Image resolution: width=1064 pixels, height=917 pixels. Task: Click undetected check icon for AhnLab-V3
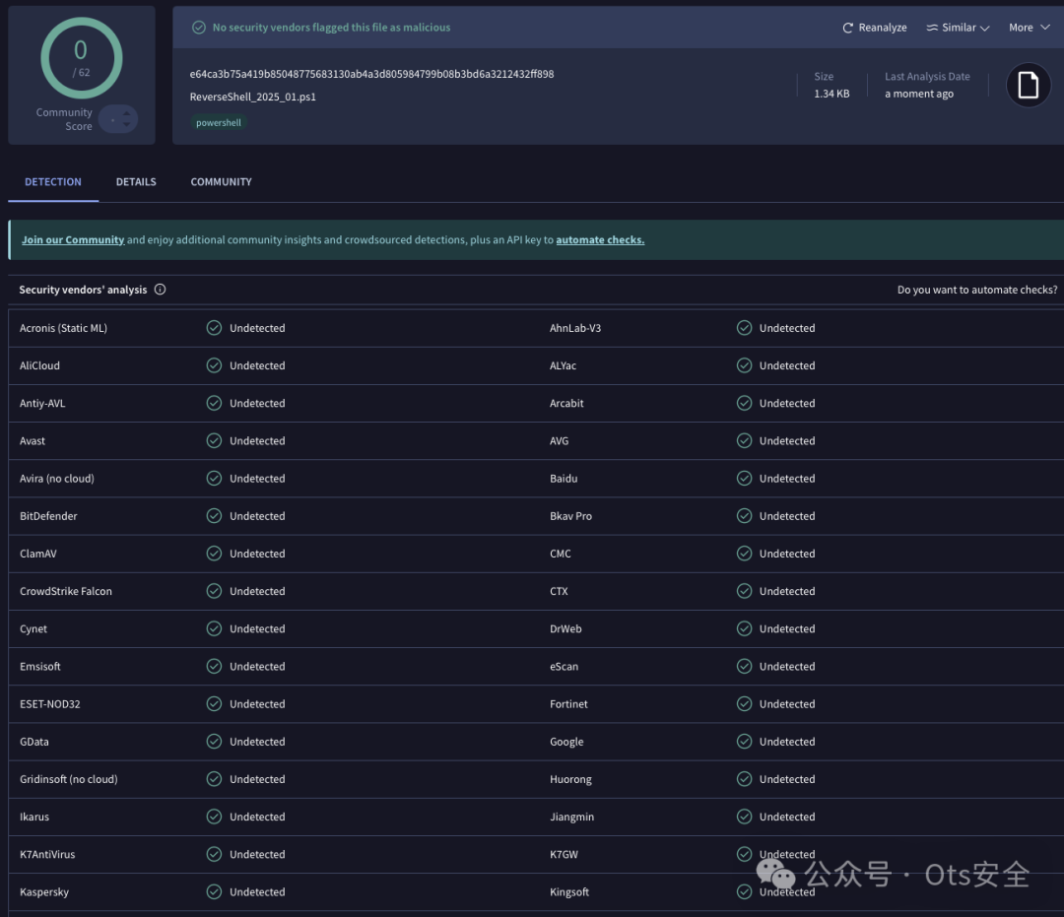click(745, 328)
